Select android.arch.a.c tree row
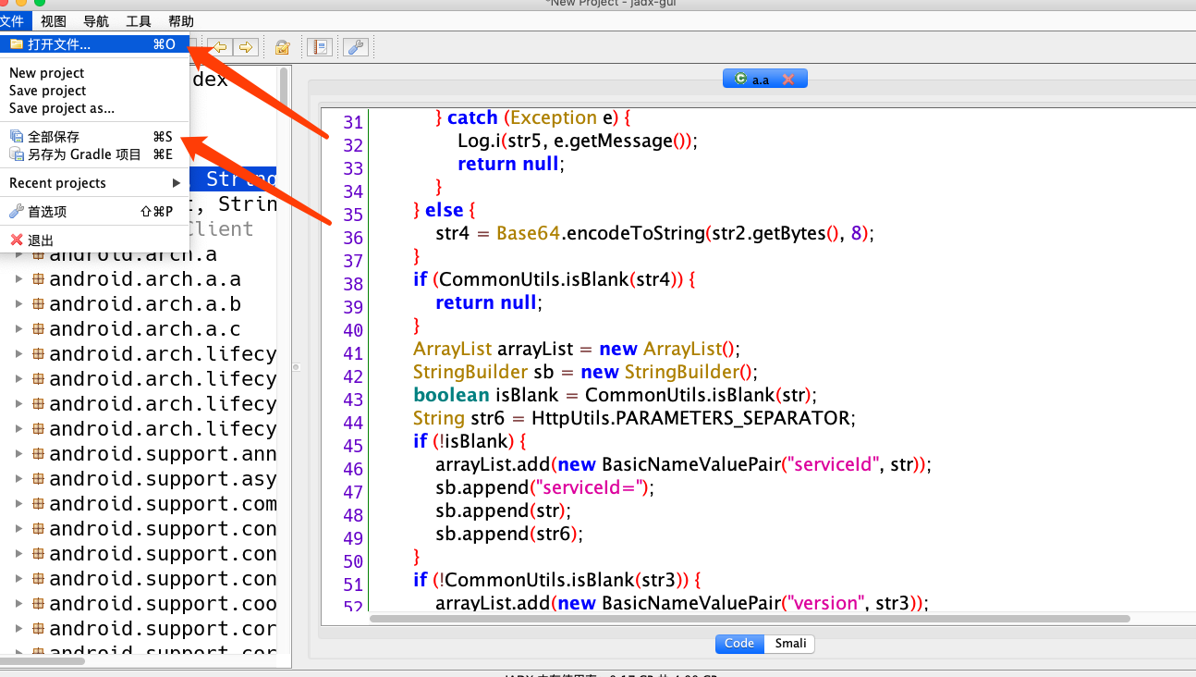This screenshot has height=677, width=1196. pos(145,328)
